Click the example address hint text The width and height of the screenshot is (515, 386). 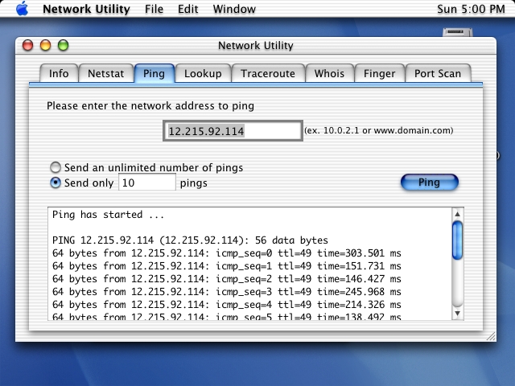379,130
